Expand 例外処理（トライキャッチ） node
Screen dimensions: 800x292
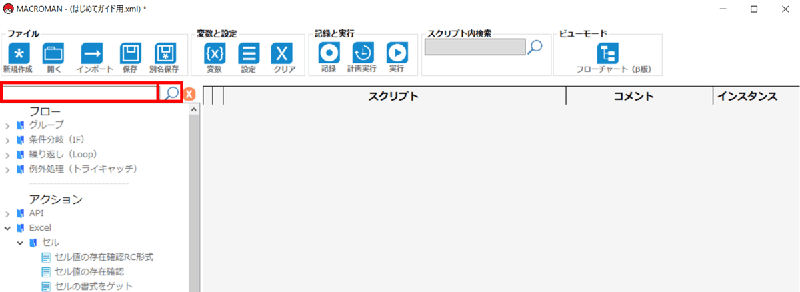point(7,169)
